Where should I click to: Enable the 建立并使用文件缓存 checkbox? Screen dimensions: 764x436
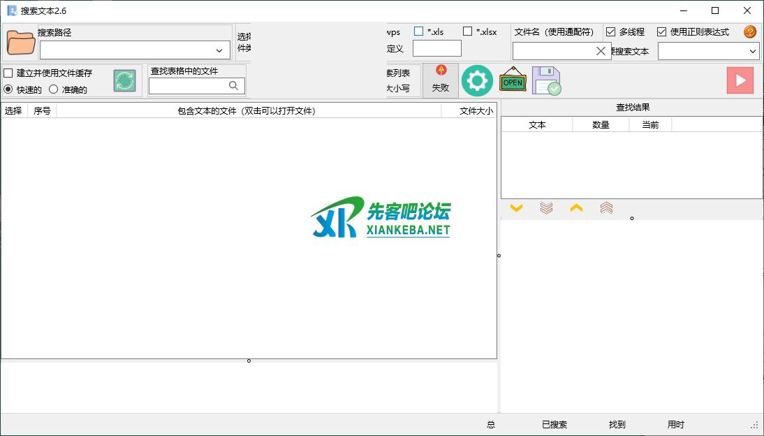point(8,73)
